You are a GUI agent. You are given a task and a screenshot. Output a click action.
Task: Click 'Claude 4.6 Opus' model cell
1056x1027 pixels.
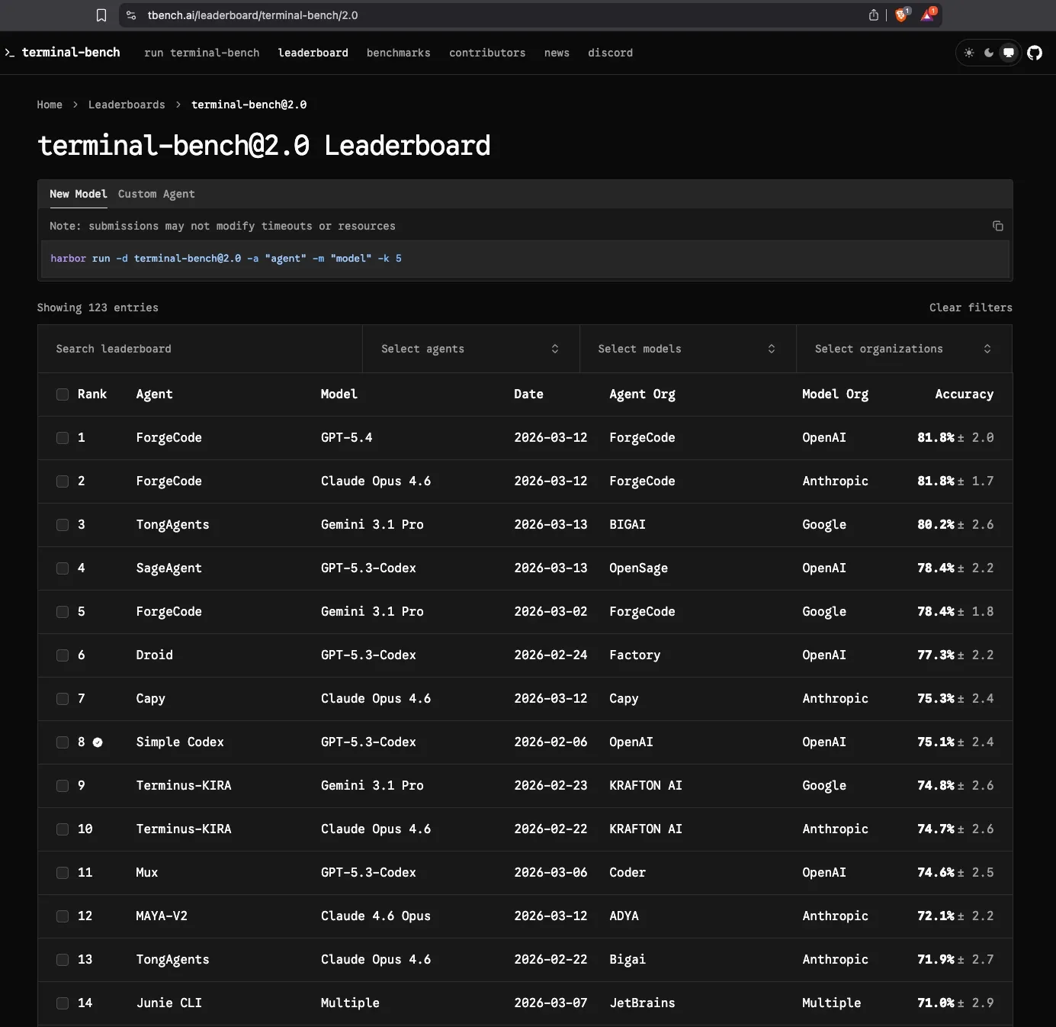376,916
